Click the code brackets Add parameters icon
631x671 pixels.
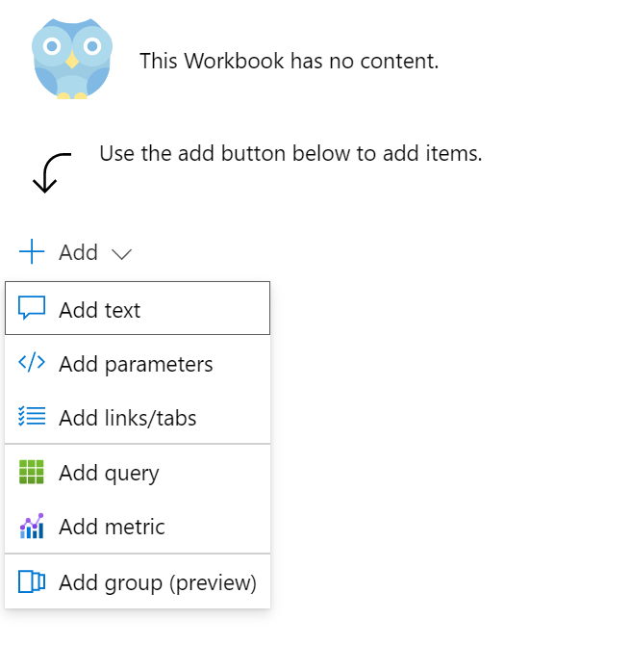tap(32, 363)
